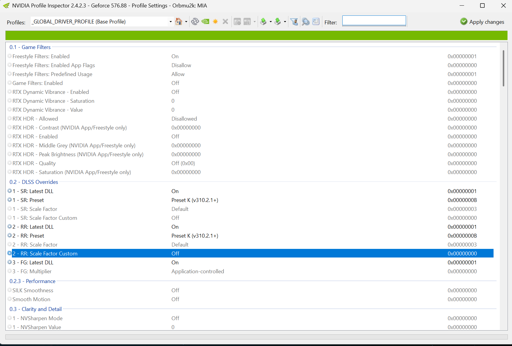Click hex 0x0000000B of SR: Preset row
This screenshot has width=512, height=346.
(462, 200)
